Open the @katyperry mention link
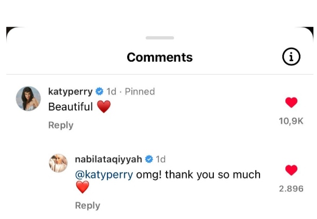 pos(104,174)
